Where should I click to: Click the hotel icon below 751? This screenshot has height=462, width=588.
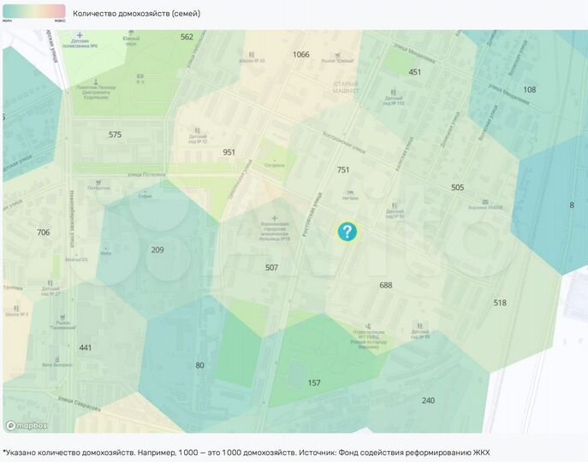tap(350, 192)
